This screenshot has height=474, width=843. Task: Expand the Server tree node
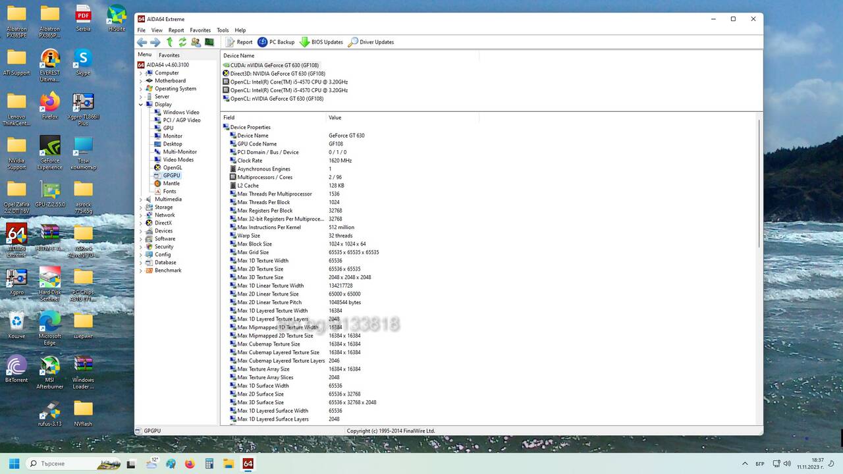(x=141, y=97)
